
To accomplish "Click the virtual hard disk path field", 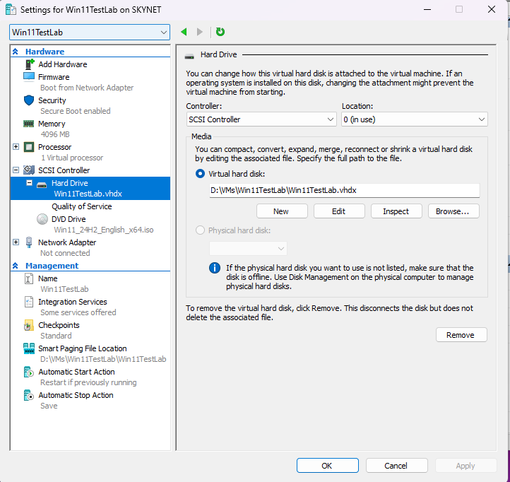I will coord(345,190).
